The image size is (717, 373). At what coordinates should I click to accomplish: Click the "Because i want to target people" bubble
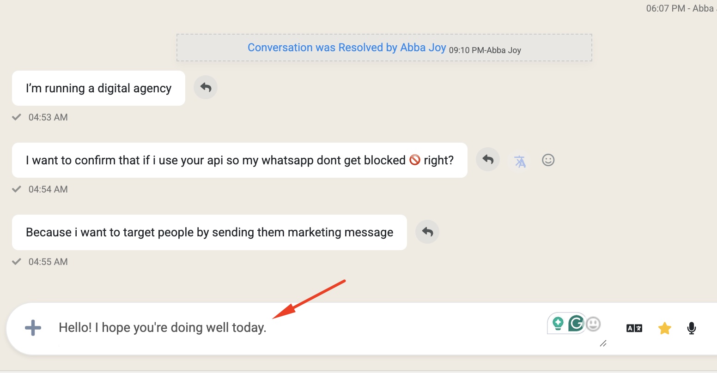pyautogui.click(x=209, y=232)
